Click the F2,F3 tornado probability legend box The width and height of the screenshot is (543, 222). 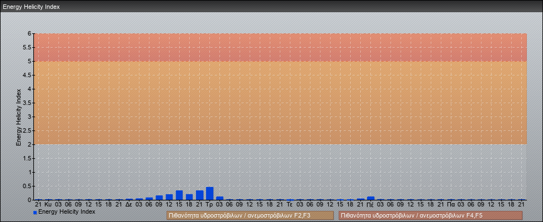click(x=250, y=215)
